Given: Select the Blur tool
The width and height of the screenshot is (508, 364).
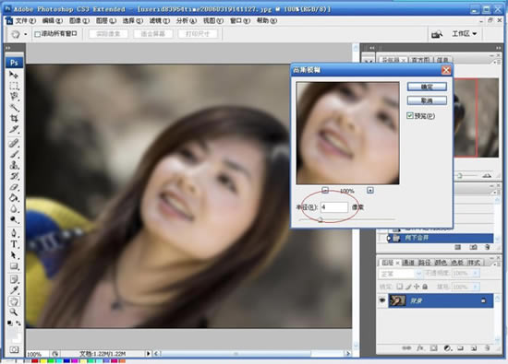Looking at the screenshot, I should coord(14,209).
